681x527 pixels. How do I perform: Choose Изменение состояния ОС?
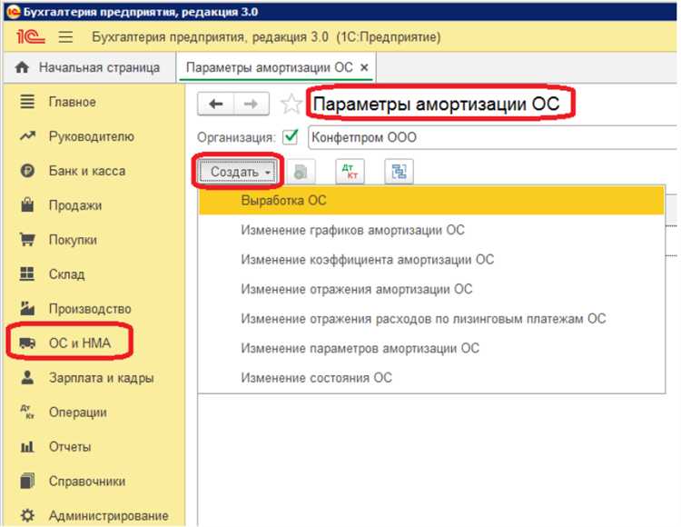click(x=431, y=378)
